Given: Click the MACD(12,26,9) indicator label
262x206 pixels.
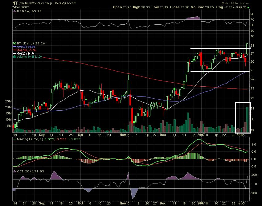Looking at the screenshot, I should point(30,139).
